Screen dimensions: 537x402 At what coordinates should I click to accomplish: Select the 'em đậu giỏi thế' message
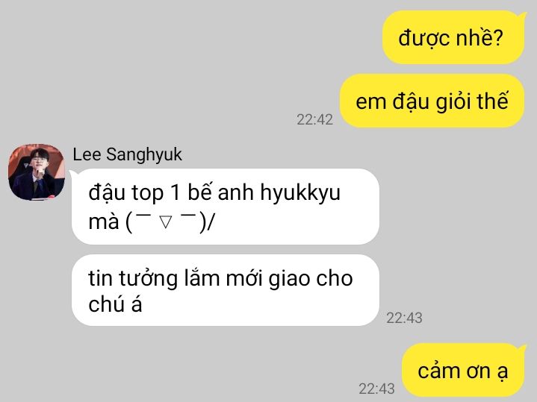432,101
